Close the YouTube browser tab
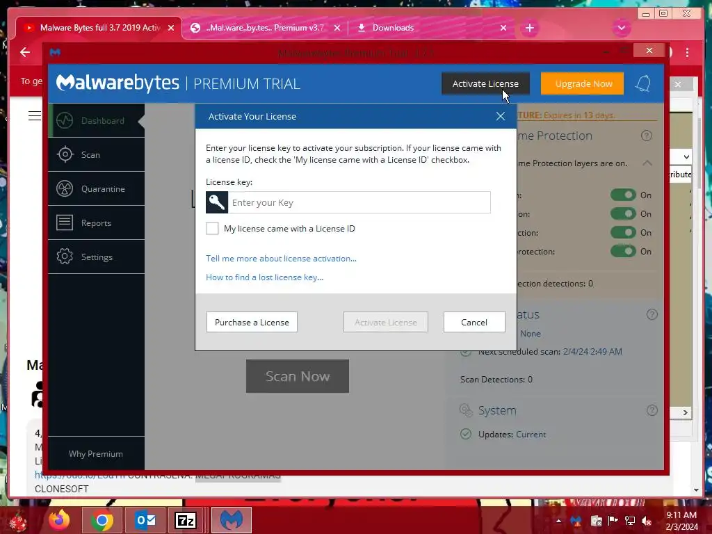 click(171, 28)
